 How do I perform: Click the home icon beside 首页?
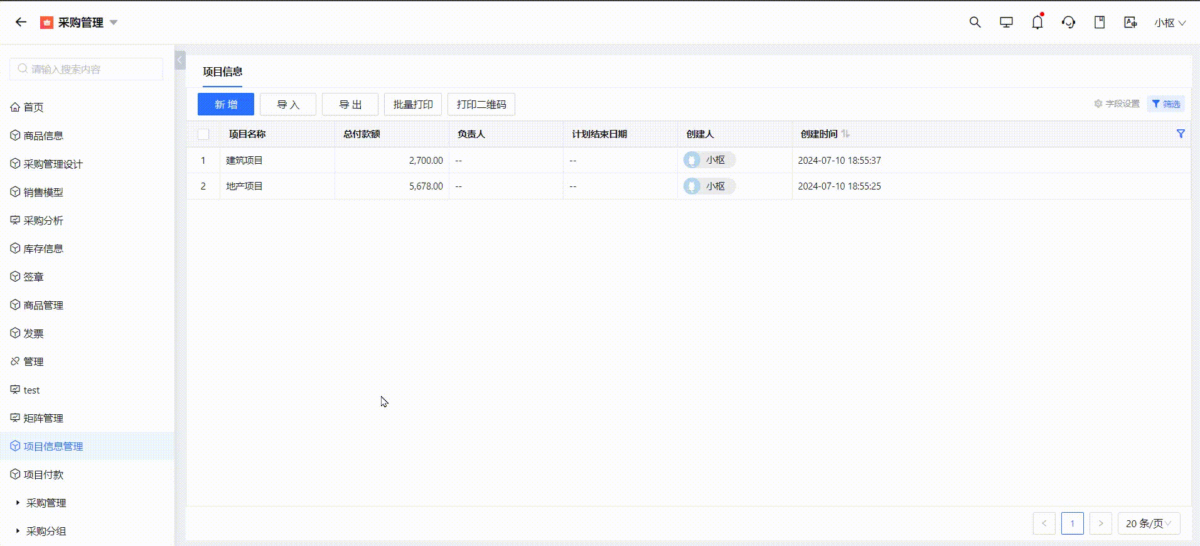coord(15,107)
